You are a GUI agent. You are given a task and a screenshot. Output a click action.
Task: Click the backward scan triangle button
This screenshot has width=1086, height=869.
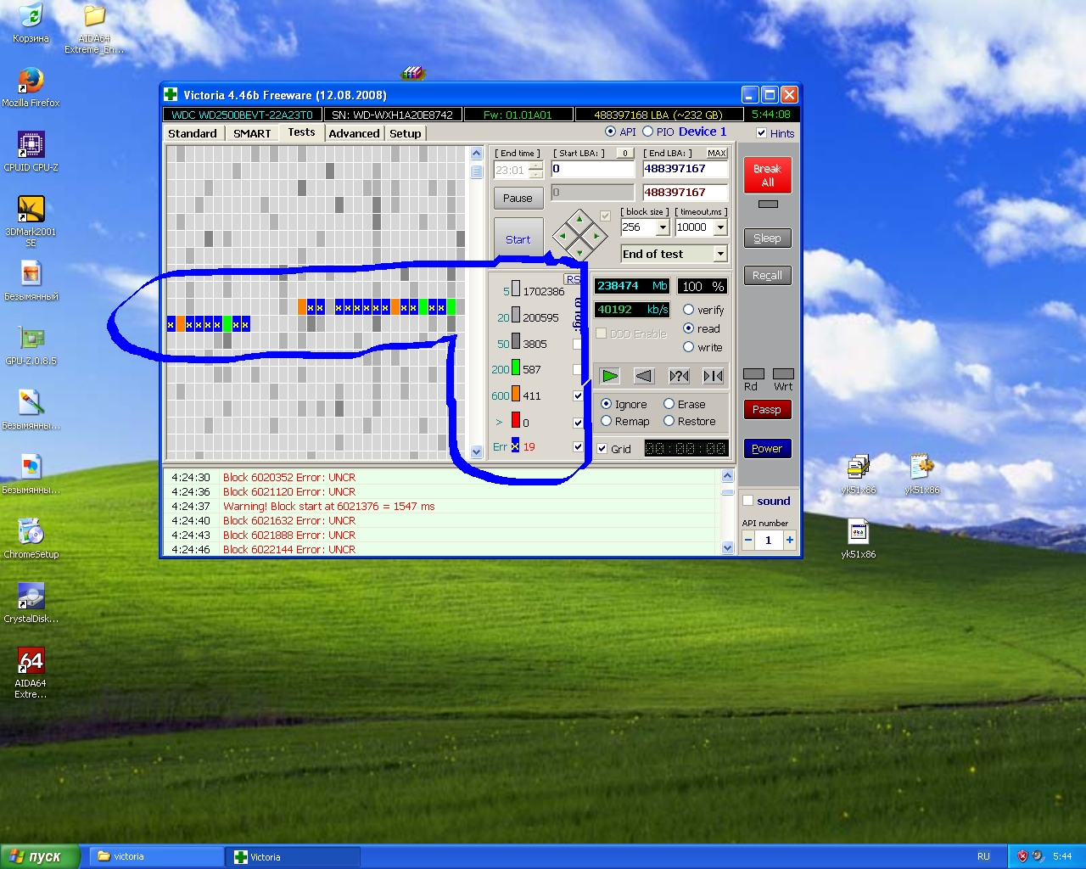tap(645, 376)
